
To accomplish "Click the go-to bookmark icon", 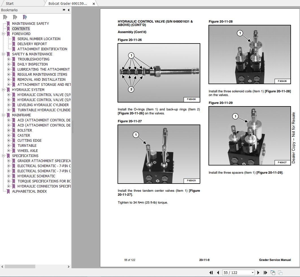I will 25,17.
